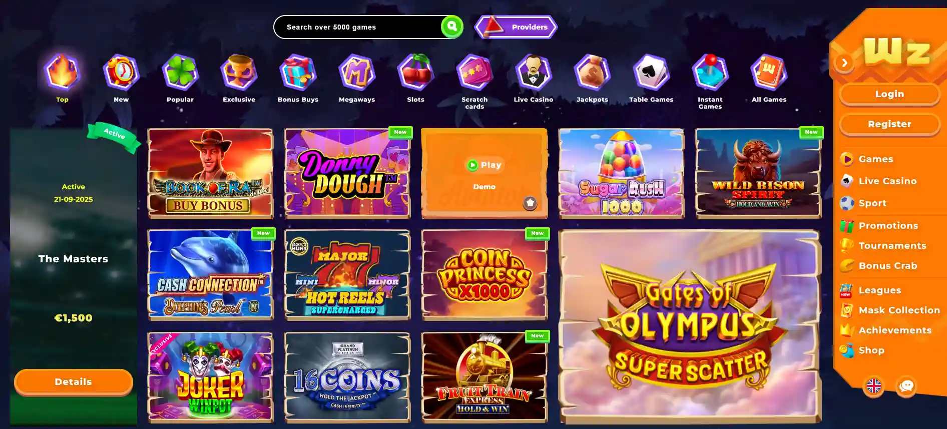Image resolution: width=947 pixels, height=429 pixels.
Task: Open the UK flag language selector
Action: 874,386
